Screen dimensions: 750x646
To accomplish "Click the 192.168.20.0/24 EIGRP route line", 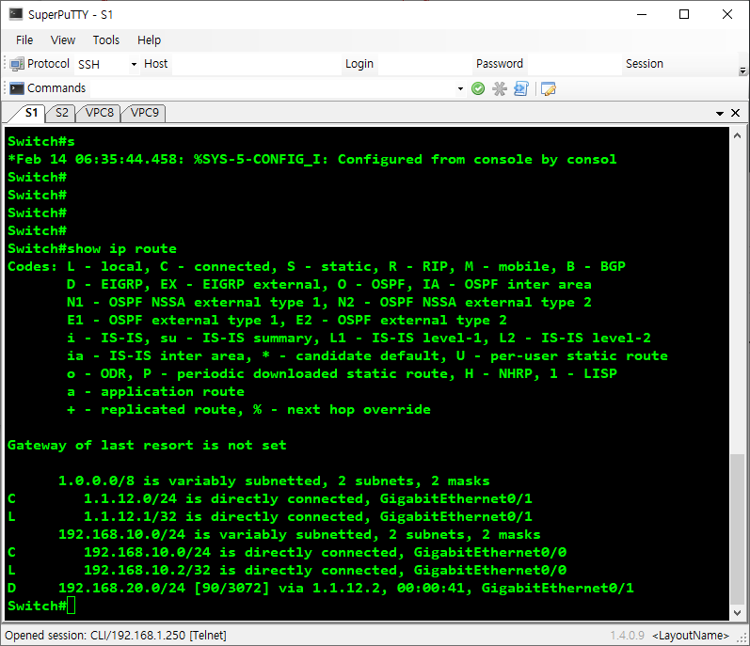I will click(x=321, y=589).
